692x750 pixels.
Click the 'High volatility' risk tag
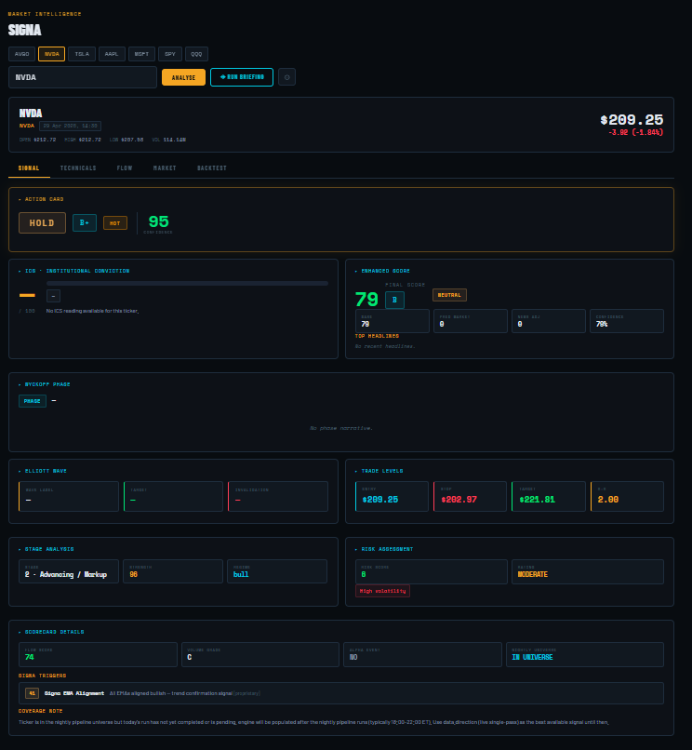tap(382, 591)
